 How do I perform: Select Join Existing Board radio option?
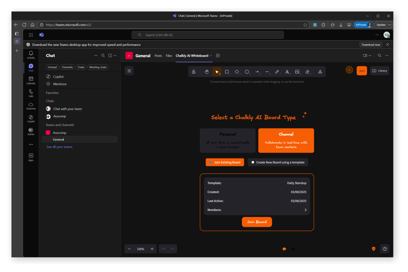coord(225,162)
